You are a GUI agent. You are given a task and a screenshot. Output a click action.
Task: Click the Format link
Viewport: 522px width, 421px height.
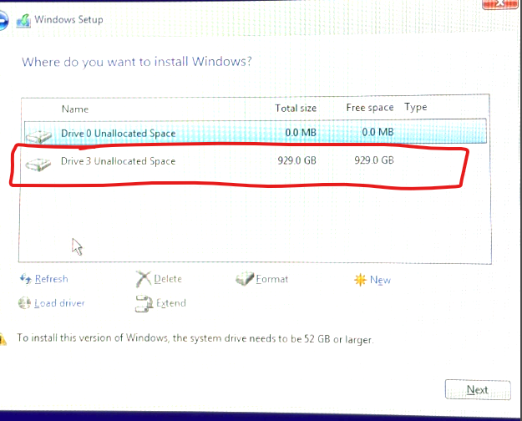pos(272,279)
